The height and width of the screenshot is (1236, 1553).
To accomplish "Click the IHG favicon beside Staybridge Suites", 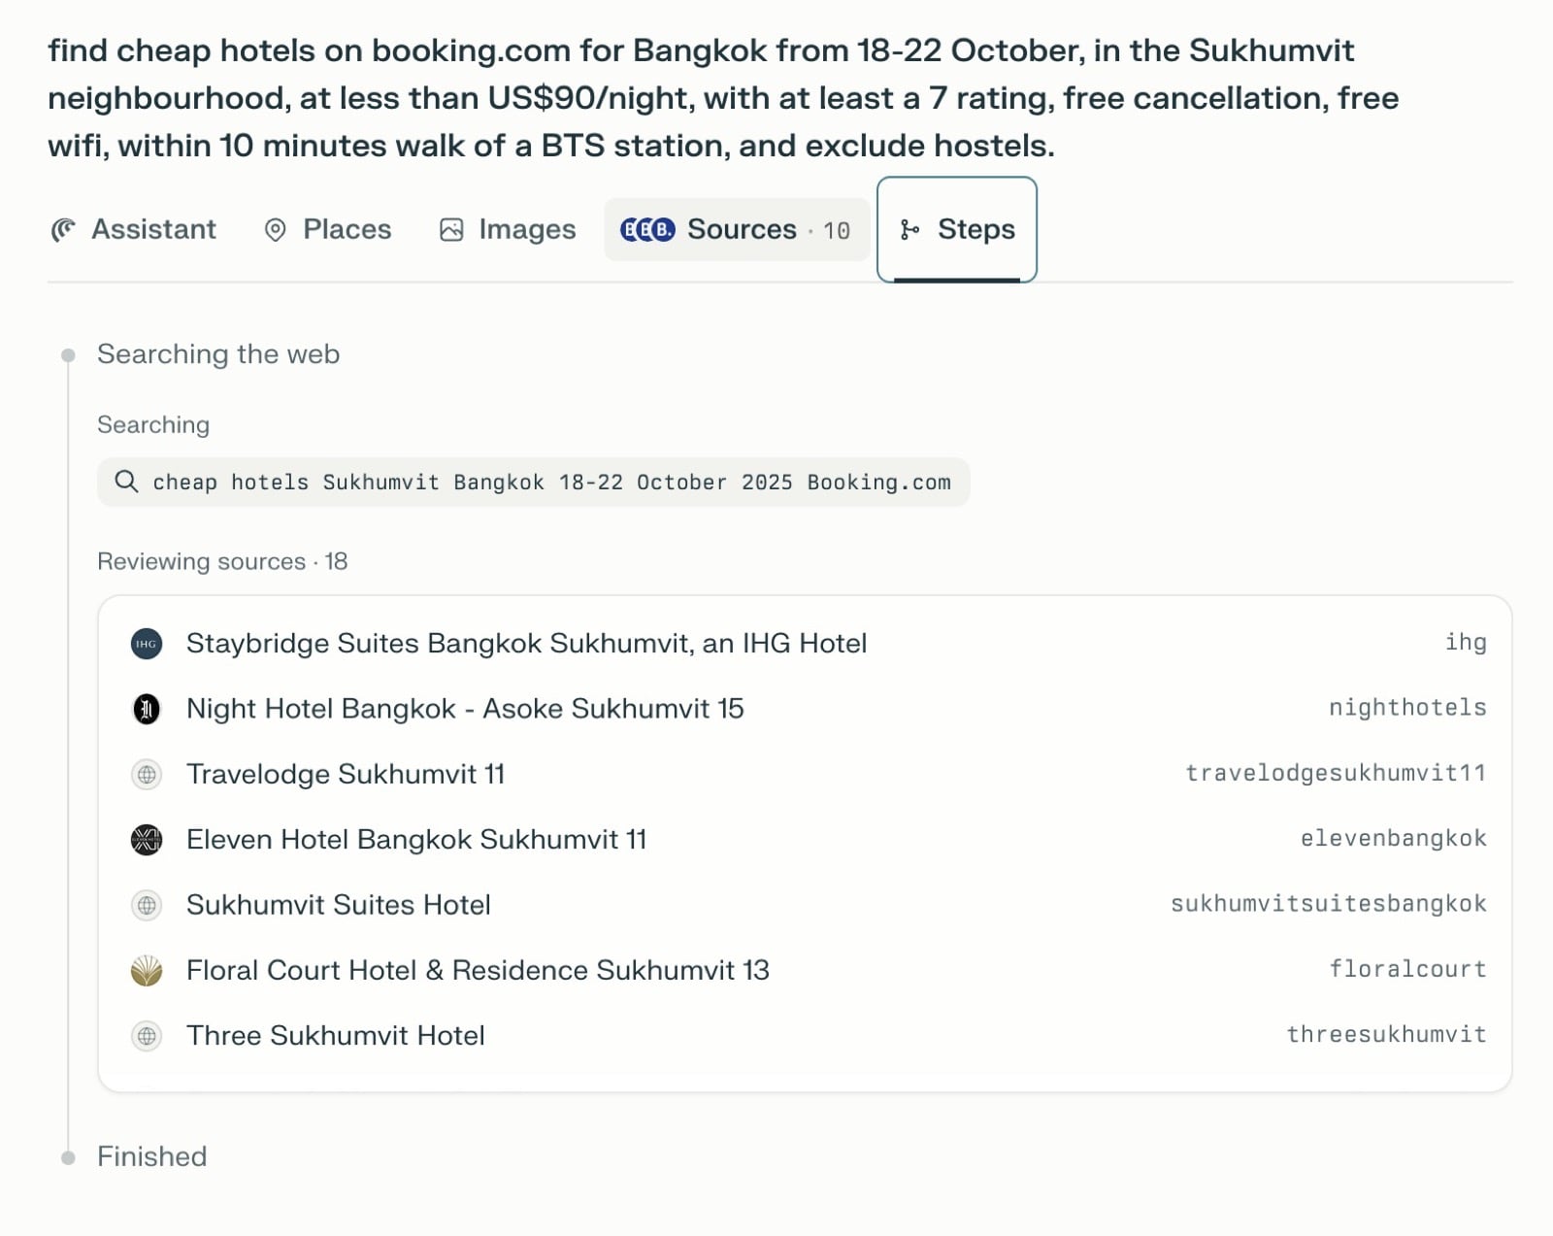I will (147, 644).
